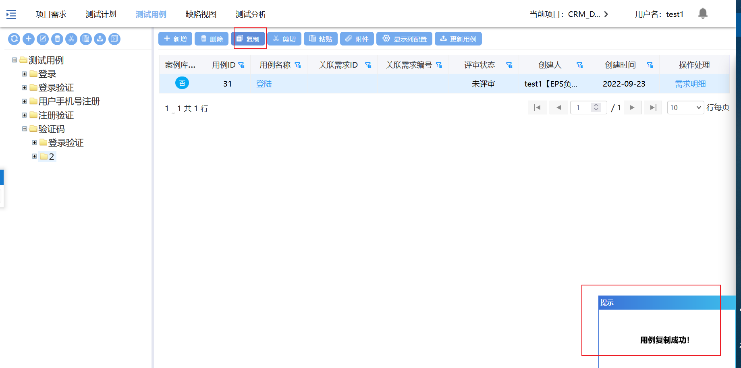Screen dimensions: 741x368
Task: Click the 新增 button
Action: 175,39
